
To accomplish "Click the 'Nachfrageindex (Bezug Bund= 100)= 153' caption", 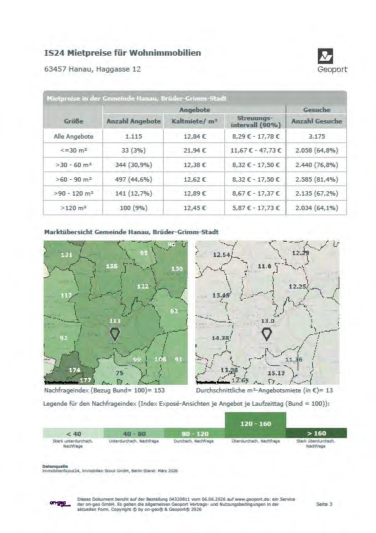I will [104, 390].
